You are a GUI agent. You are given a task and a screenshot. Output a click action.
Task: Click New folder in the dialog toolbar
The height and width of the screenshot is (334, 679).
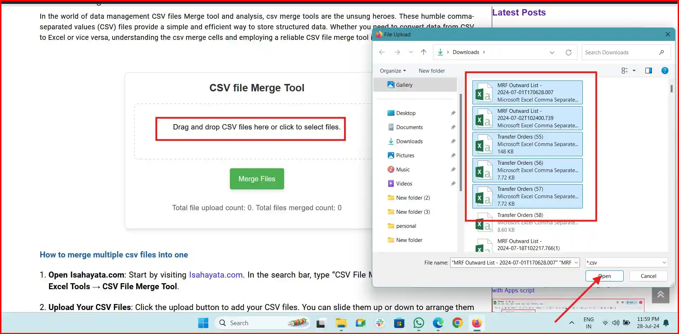pyautogui.click(x=432, y=71)
